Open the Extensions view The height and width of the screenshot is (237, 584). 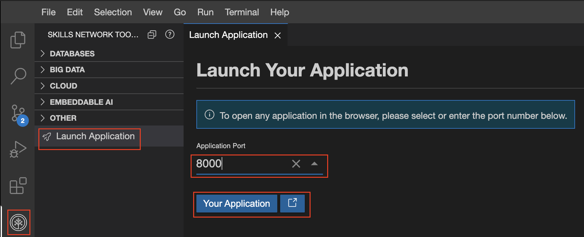coord(18,185)
